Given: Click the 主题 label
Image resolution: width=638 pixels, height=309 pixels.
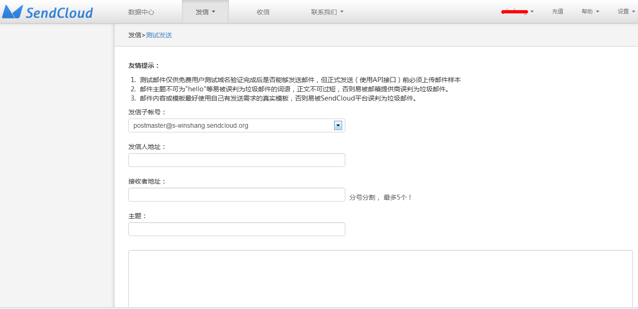Looking at the screenshot, I should coord(138,216).
